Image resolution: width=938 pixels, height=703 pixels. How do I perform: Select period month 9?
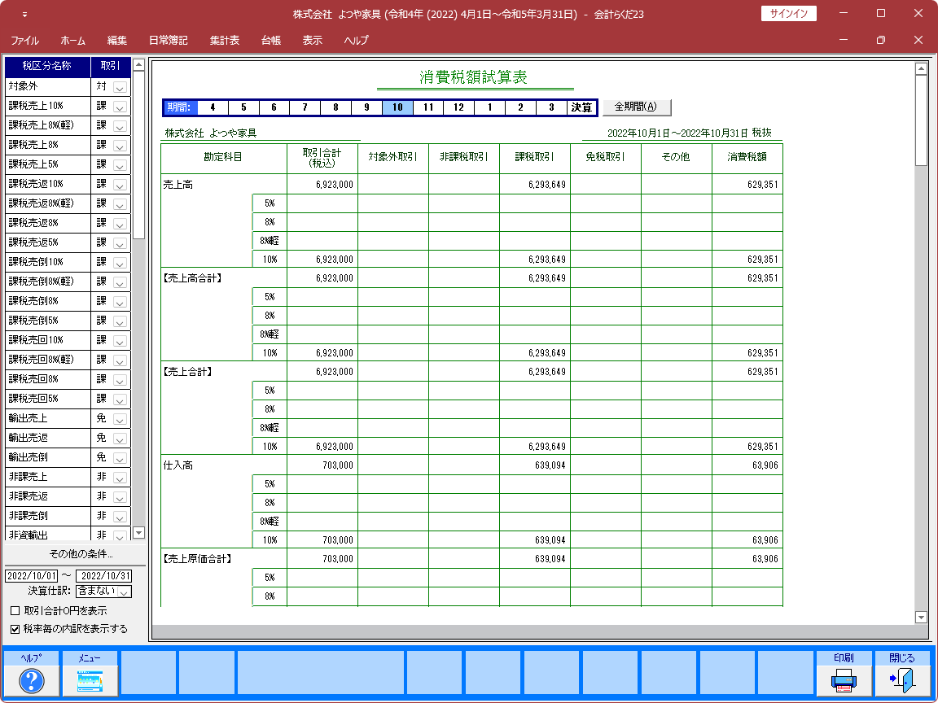click(x=366, y=107)
